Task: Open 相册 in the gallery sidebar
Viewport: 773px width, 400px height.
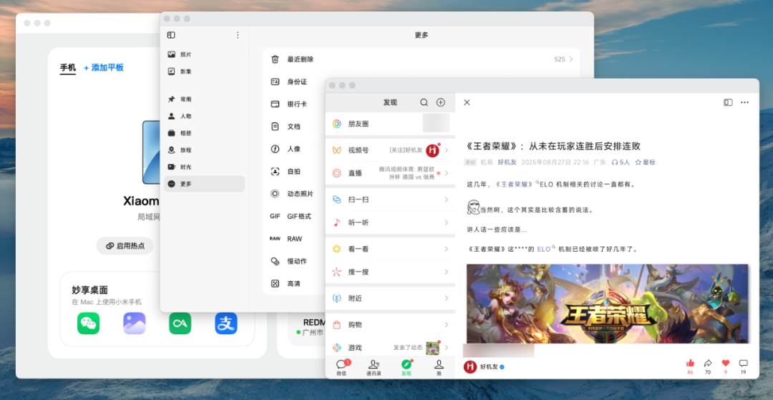Action: pos(204,133)
